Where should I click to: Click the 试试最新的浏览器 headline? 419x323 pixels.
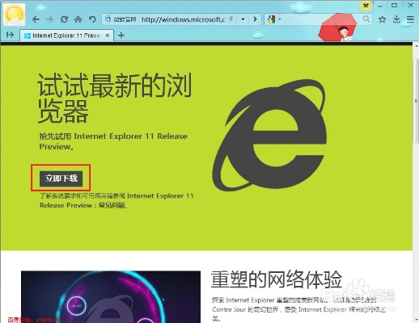point(115,98)
